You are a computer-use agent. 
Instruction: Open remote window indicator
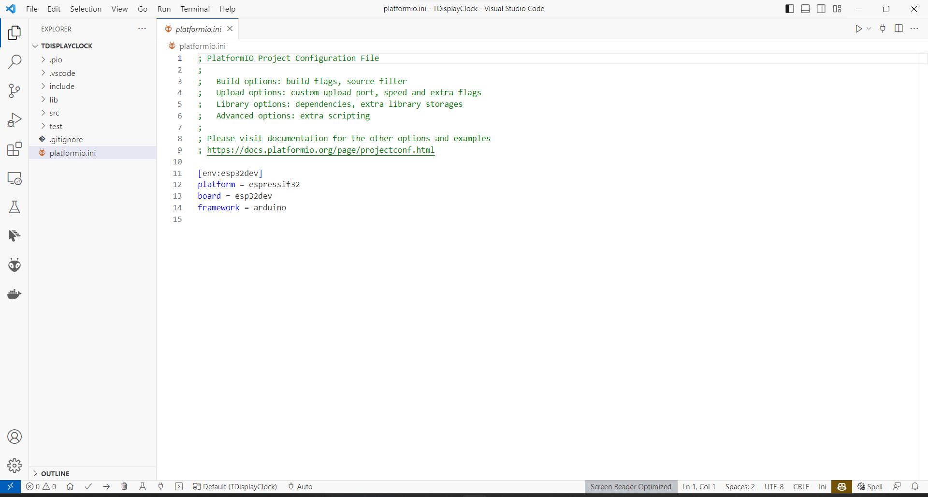tap(10, 486)
